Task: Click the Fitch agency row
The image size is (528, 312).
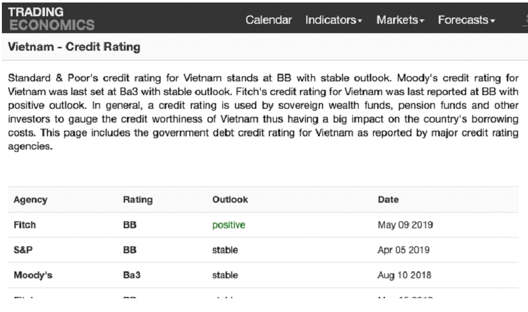Action: pos(263,224)
